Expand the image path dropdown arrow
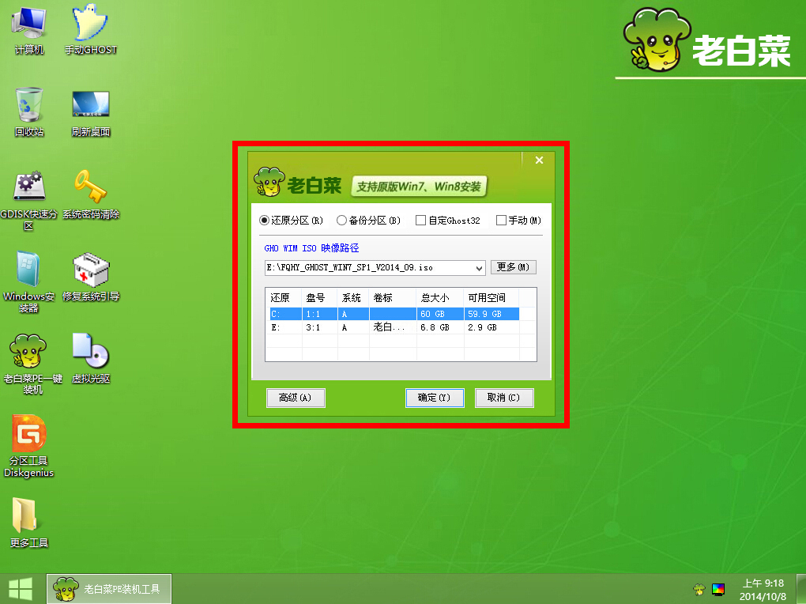 click(479, 267)
